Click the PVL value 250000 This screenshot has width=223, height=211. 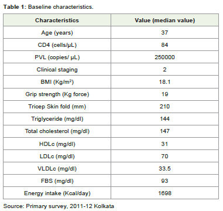[x=164, y=57]
